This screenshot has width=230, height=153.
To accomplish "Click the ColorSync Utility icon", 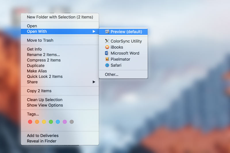I will (107, 41).
